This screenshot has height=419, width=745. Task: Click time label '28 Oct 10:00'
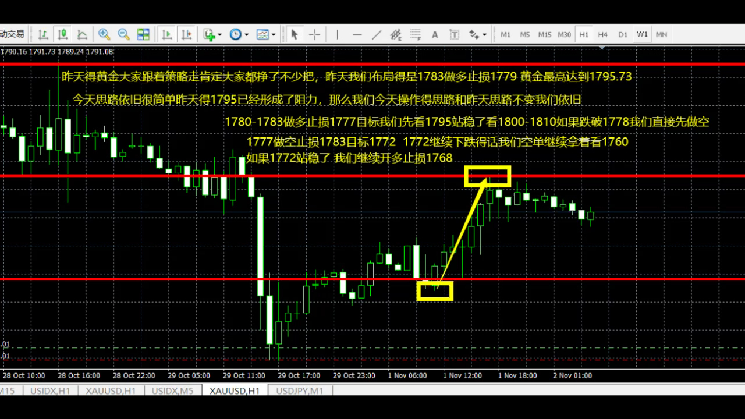pos(24,375)
